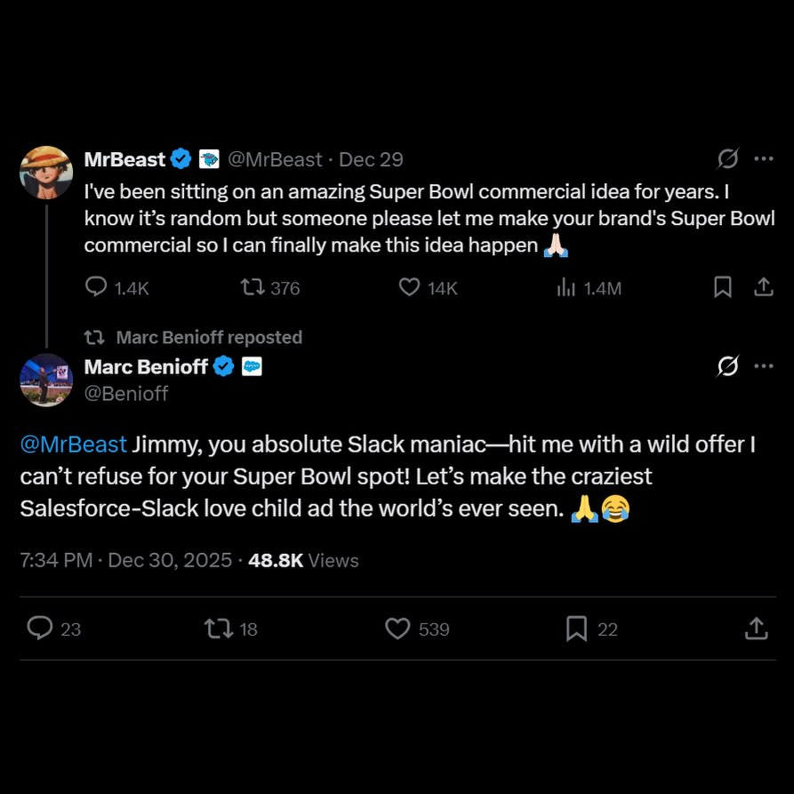Open Grok icon on Marc Benioff's tweet
The height and width of the screenshot is (794, 794).
click(x=727, y=365)
